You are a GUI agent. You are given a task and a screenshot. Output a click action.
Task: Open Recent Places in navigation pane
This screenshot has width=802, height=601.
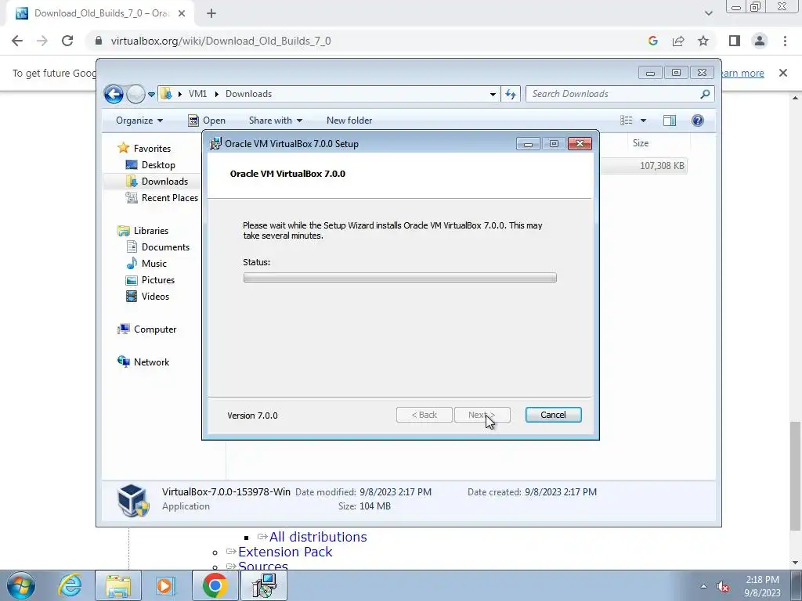click(x=162, y=198)
